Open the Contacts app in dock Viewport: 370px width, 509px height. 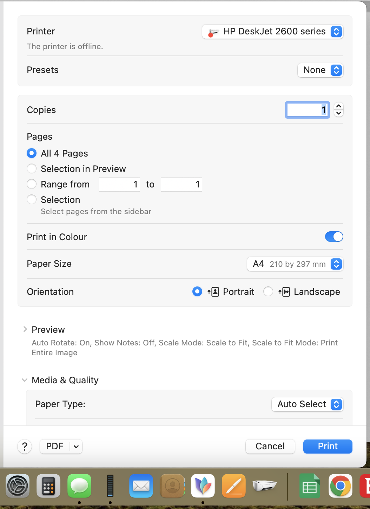[x=172, y=486]
